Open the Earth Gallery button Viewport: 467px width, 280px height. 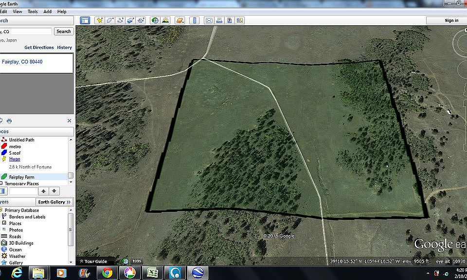point(54,202)
